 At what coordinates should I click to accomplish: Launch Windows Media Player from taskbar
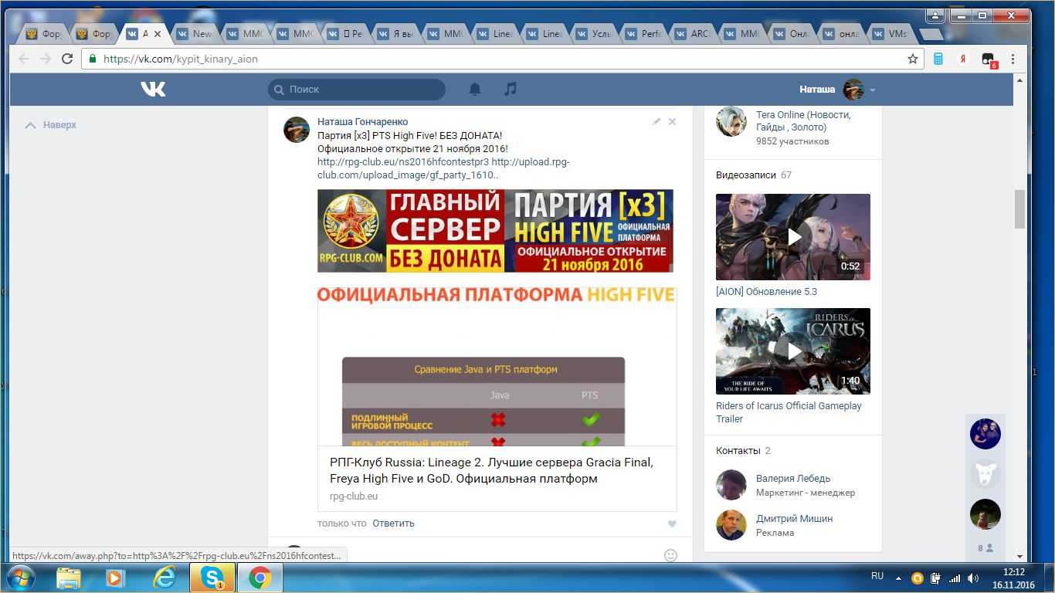pyautogui.click(x=116, y=578)
